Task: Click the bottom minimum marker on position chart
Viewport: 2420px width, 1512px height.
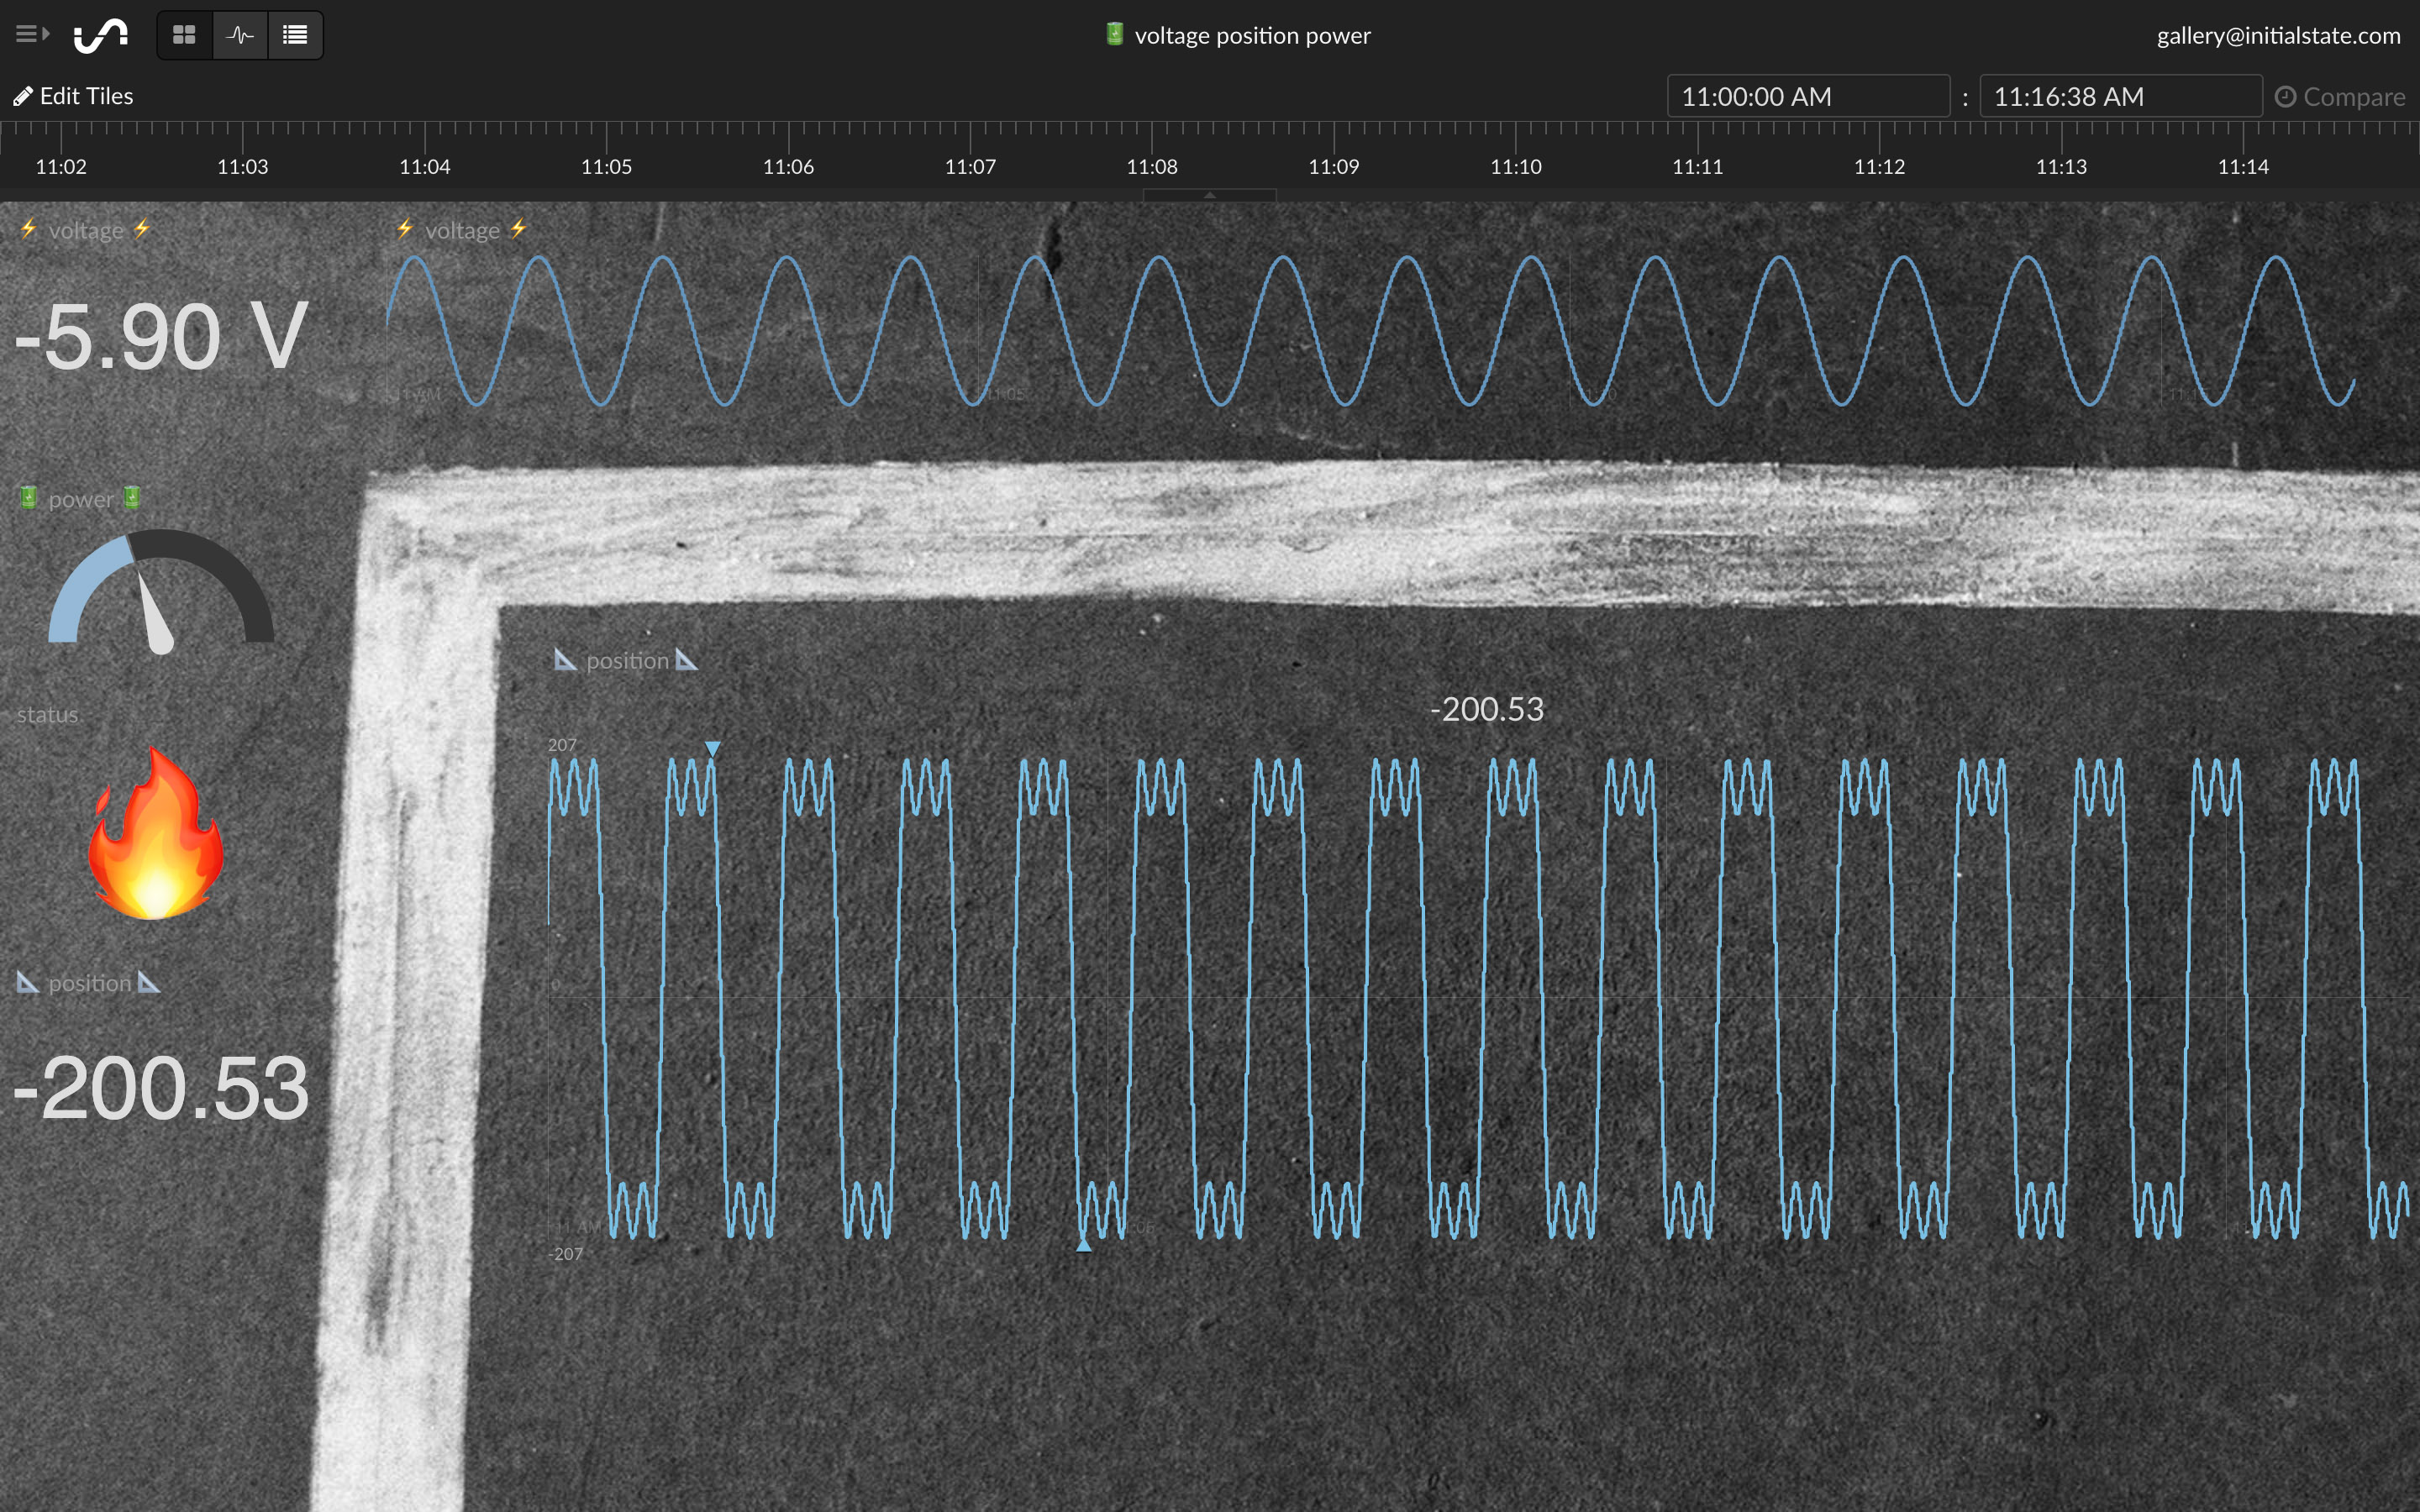Action: [1084, 1245]
